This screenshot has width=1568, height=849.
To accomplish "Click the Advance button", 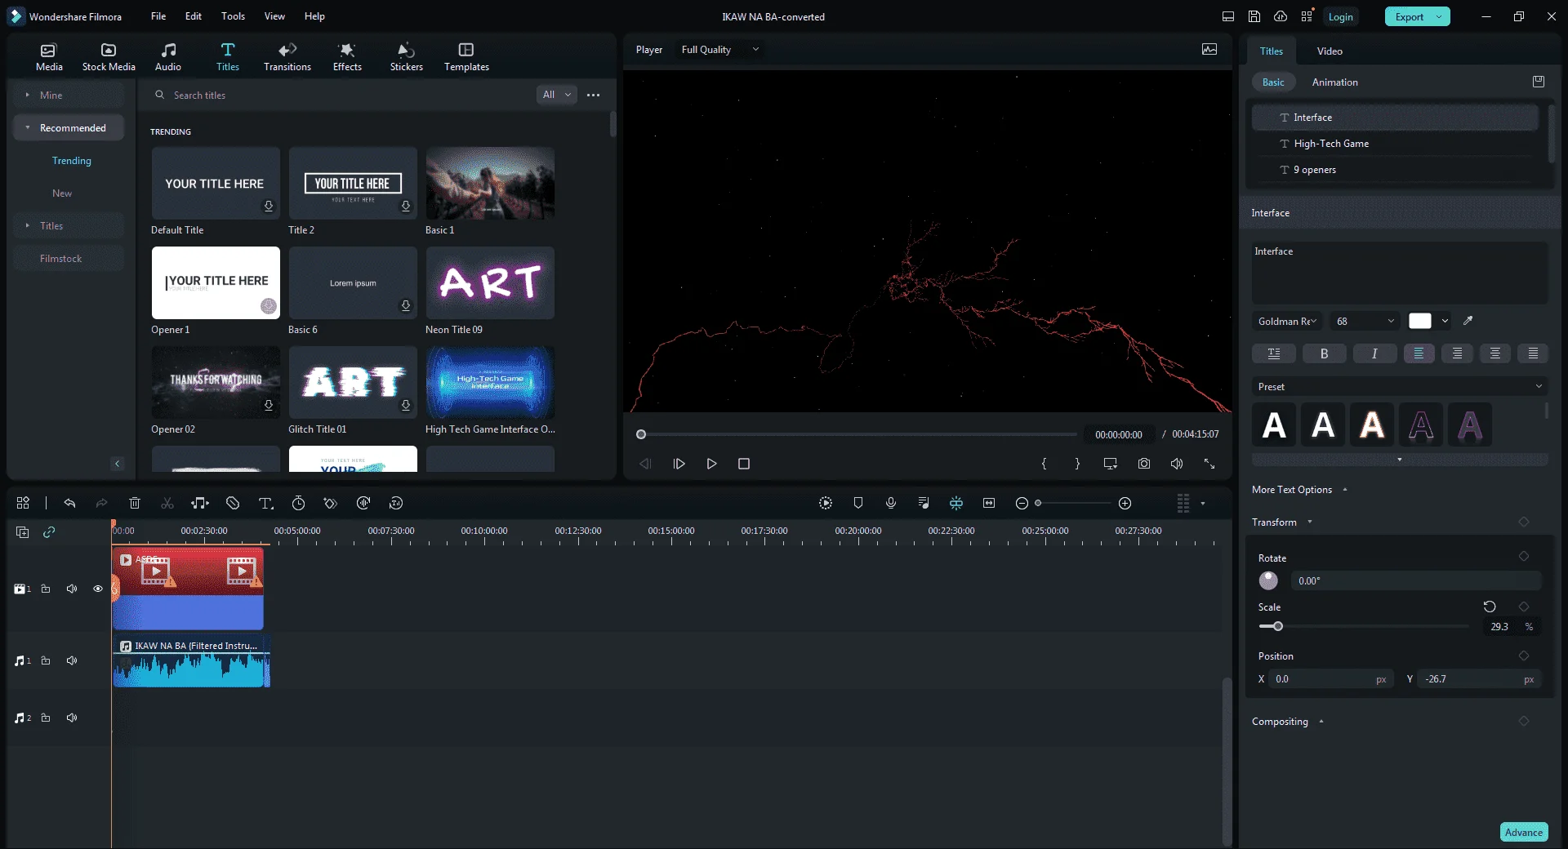I will coord(1524,832).
